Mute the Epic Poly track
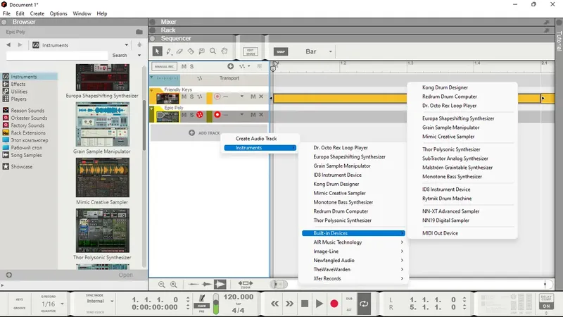Image resolution: width=563 pixels, height=317 pixels. tap(184, 115)
